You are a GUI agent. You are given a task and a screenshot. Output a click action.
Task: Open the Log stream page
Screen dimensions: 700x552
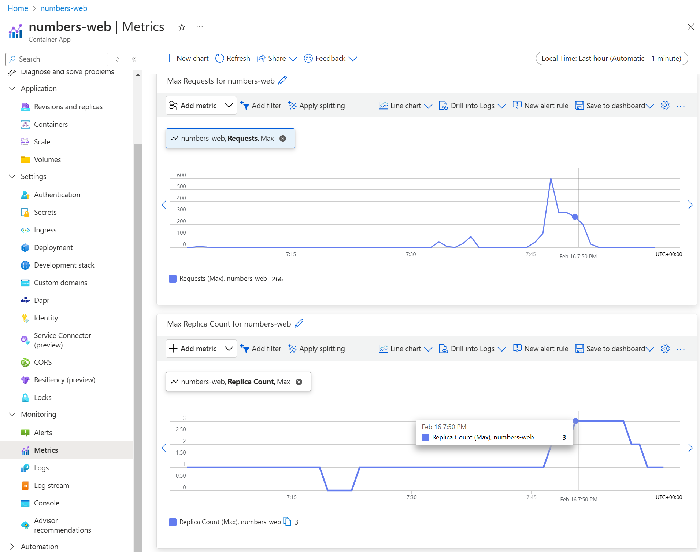(x=51, y=485)
